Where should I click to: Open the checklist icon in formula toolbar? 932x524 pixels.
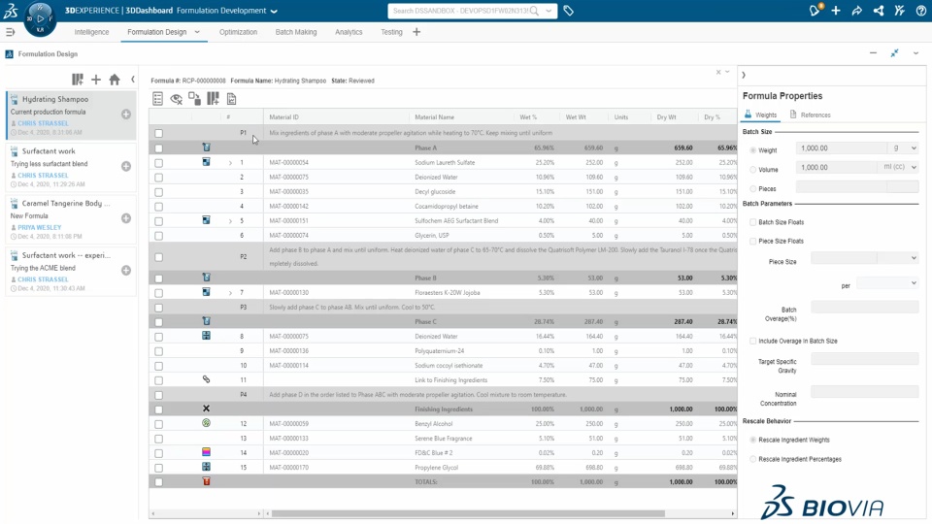click(157, 99)
